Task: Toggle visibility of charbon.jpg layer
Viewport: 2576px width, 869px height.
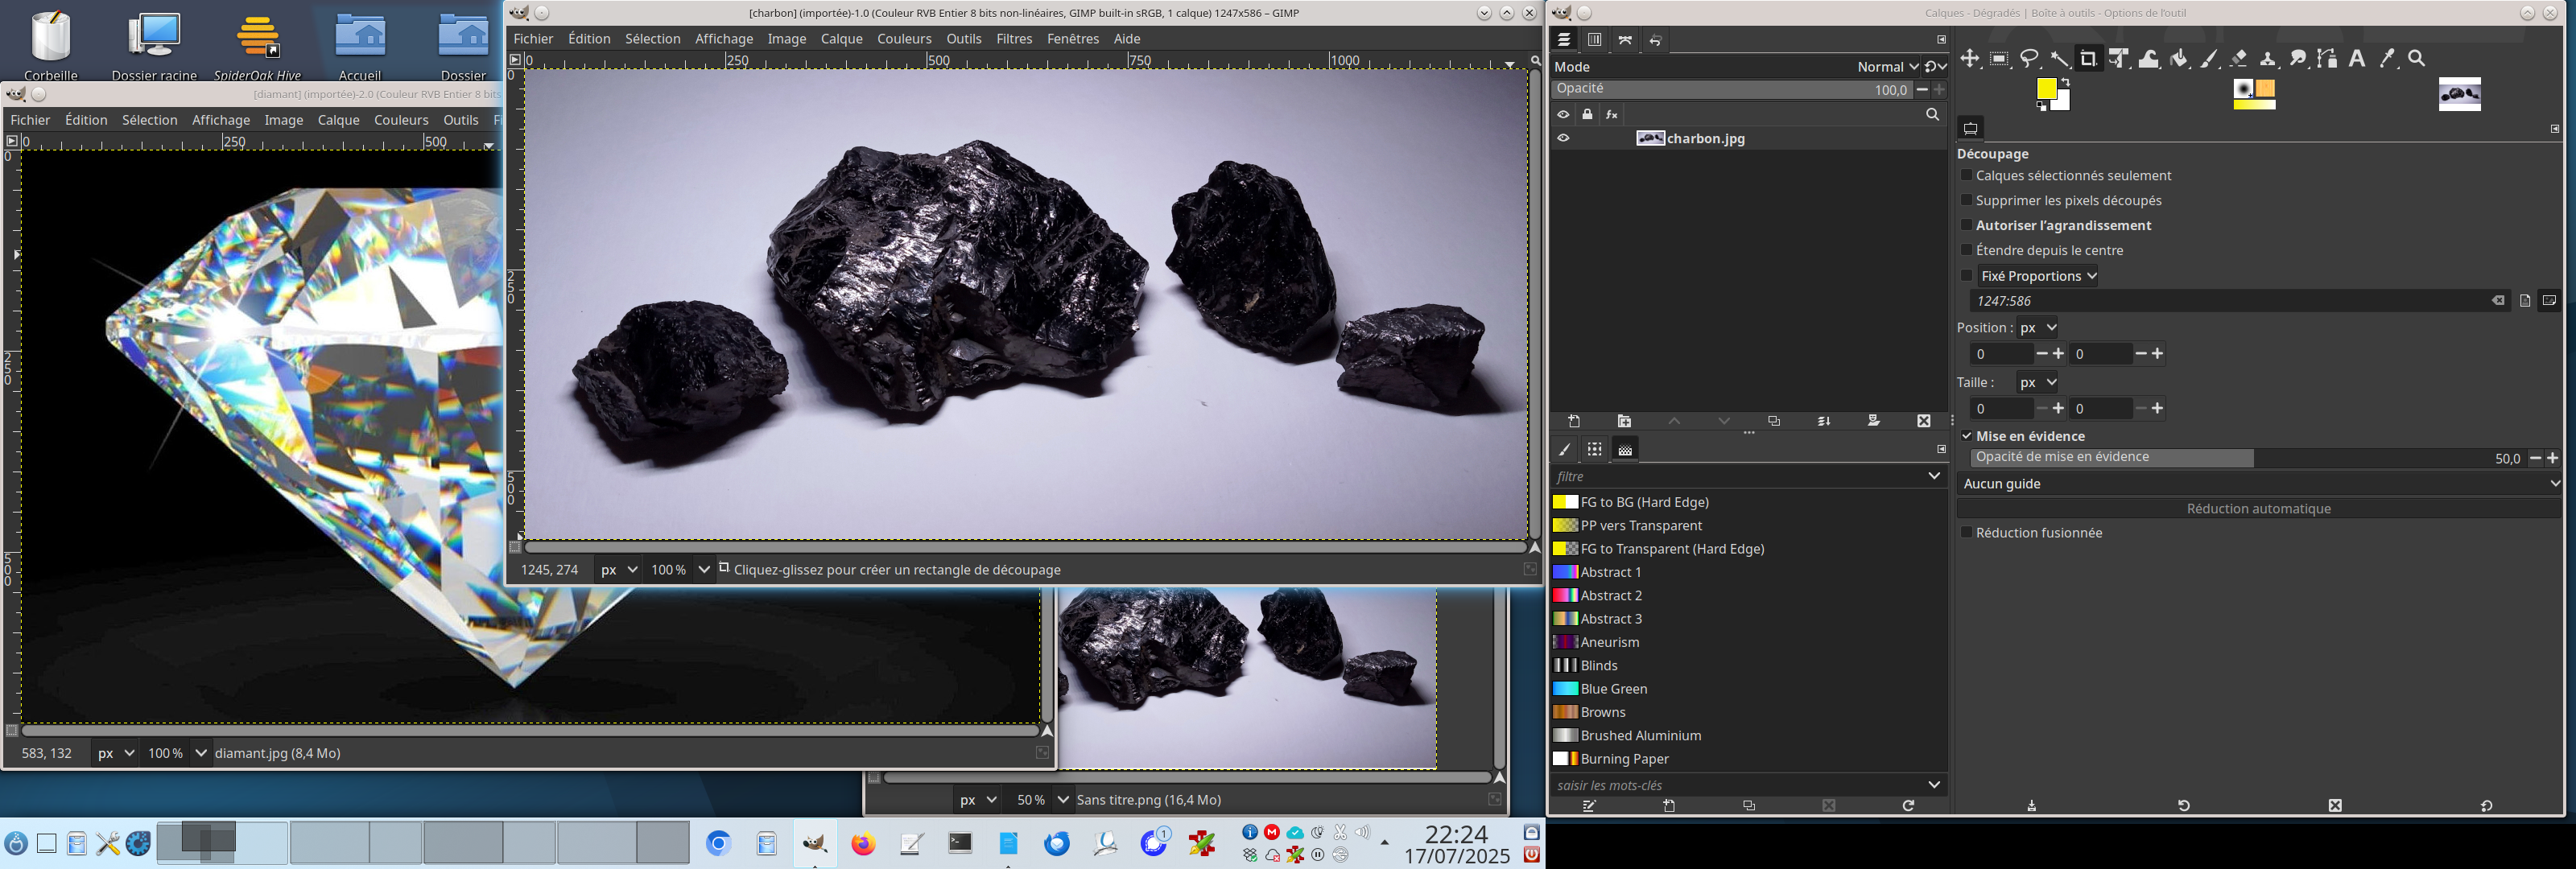Action: click(1563, 138)
